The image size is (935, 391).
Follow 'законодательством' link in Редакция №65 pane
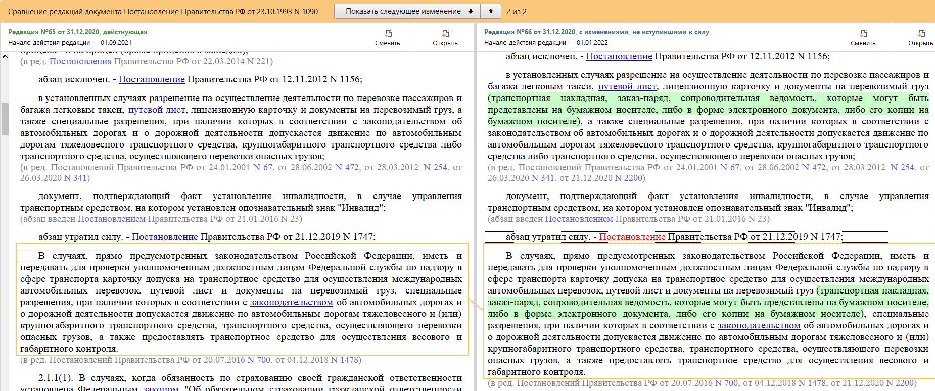click(292, 302)
